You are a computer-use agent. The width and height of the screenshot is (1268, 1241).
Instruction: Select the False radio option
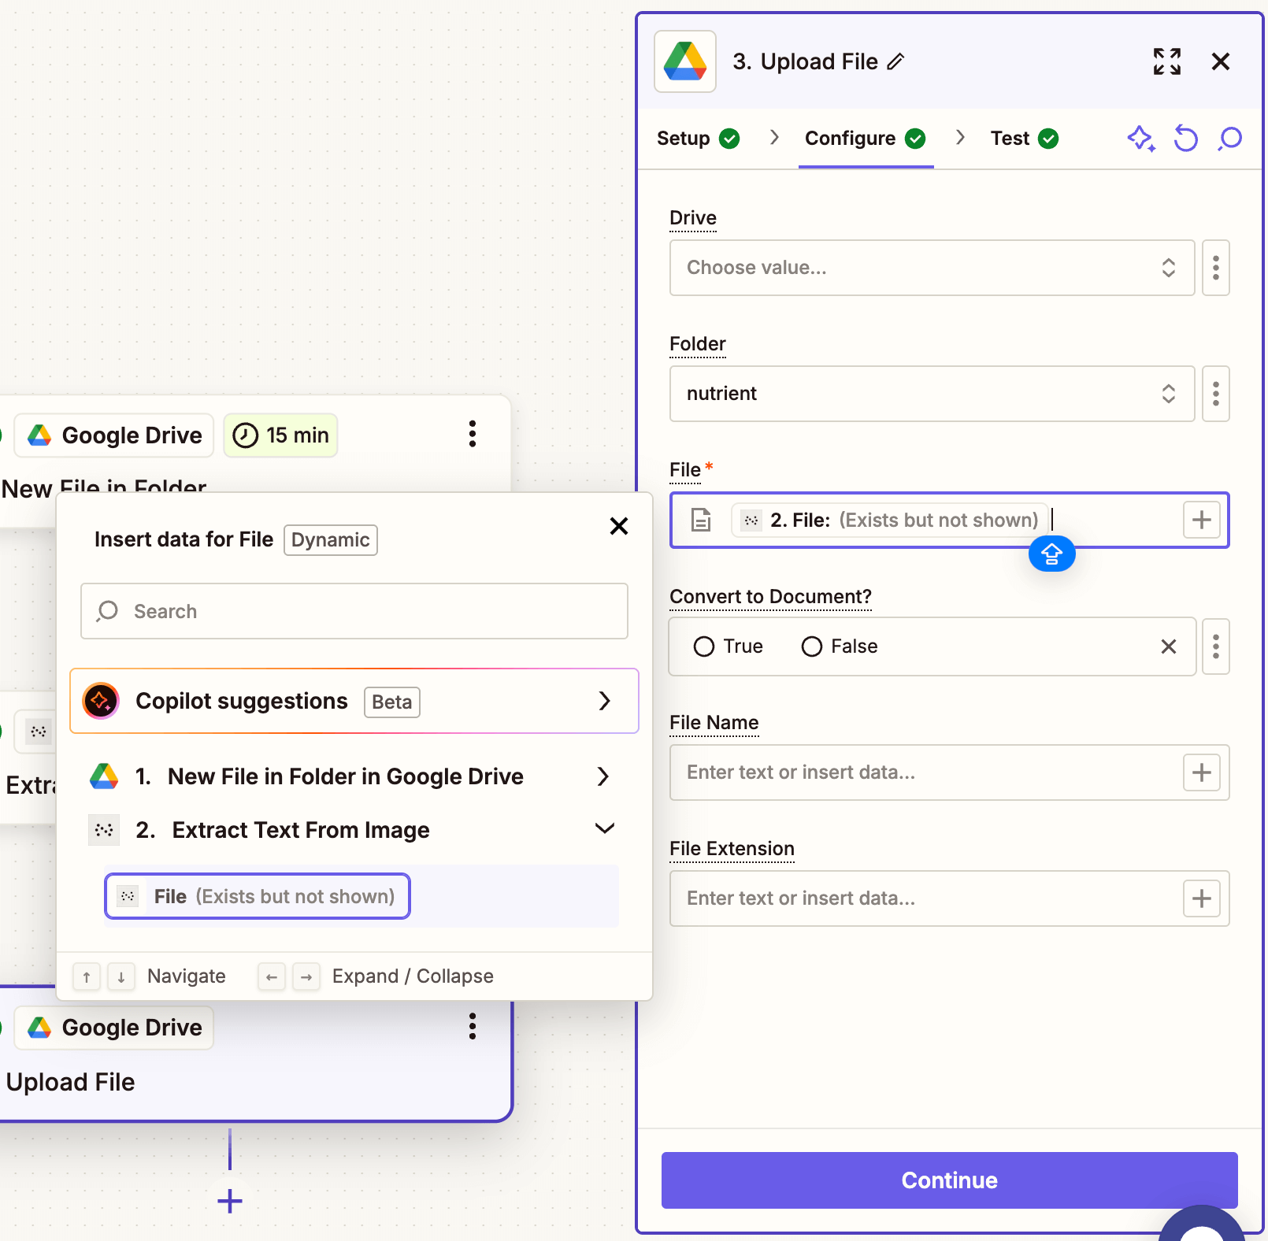coord(811,646)
